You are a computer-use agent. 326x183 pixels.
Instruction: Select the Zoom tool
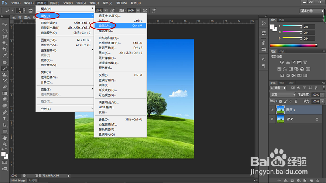pyautogui.click(x=4, y=144)
